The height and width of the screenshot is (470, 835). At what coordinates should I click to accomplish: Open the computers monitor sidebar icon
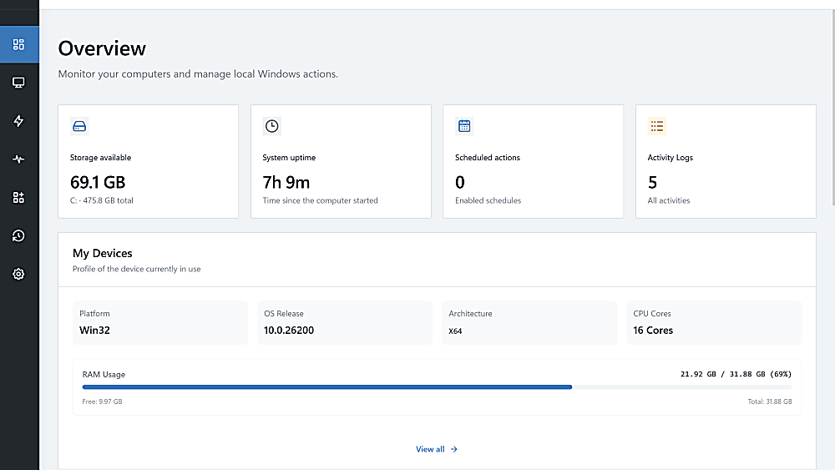pos(18,83)
